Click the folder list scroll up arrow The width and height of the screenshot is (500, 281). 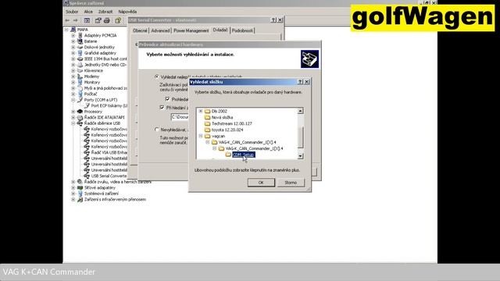pyautogui.click(x=300, y=111)
